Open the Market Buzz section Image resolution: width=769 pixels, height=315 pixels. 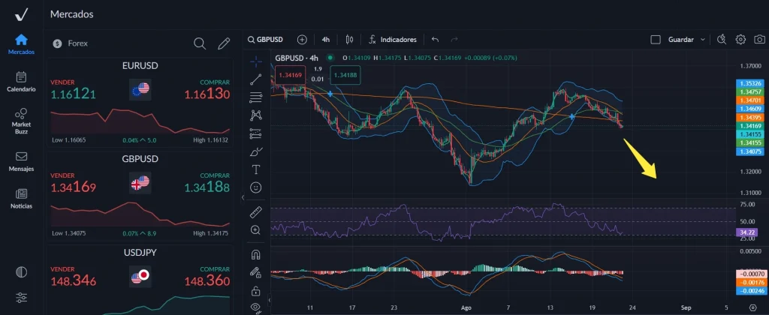21,121
